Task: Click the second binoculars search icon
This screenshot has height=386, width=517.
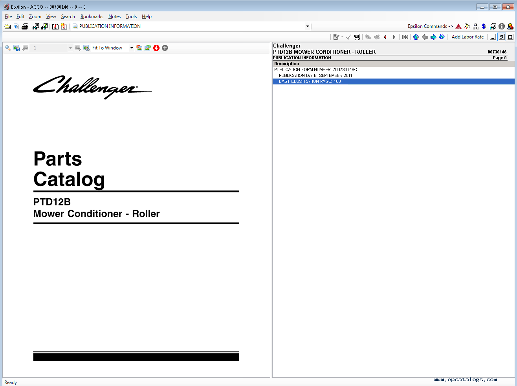Action: [x=44, y=26]
